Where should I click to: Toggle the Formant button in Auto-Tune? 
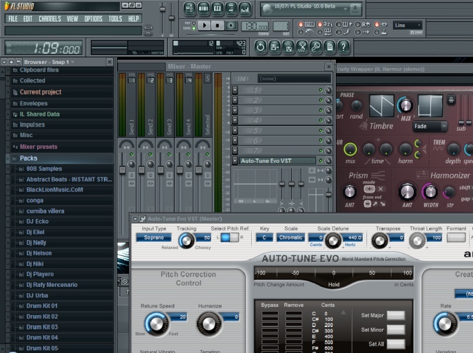pos(456,238)
